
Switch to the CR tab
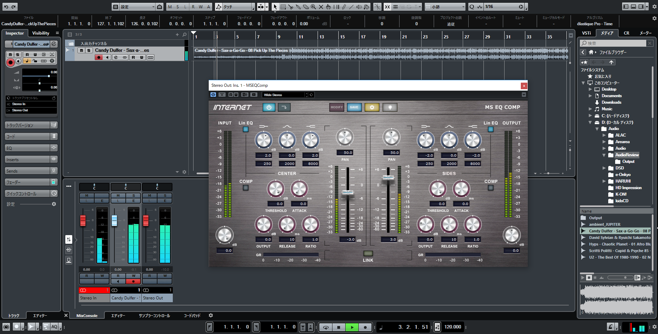(627, 33)
